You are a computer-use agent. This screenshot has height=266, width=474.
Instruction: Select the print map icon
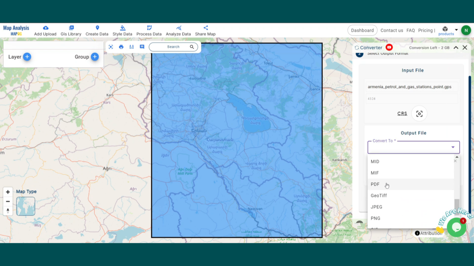pyautogui.click(x=121, y=47)
